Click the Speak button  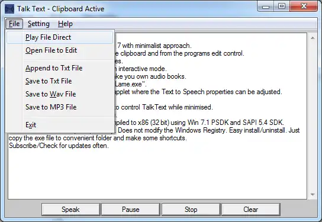(x=70, y=210)
